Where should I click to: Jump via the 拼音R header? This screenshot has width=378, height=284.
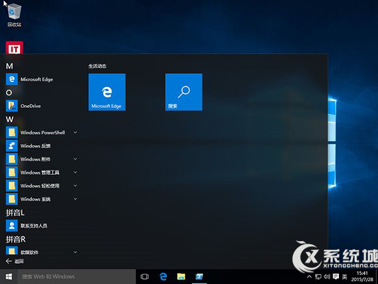[15, 239]
